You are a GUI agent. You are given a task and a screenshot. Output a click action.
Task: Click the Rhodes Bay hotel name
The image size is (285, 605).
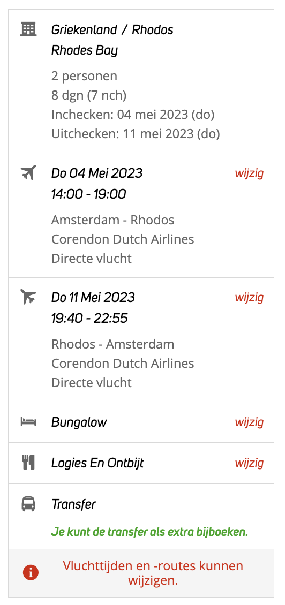click(x=85, y=50)
